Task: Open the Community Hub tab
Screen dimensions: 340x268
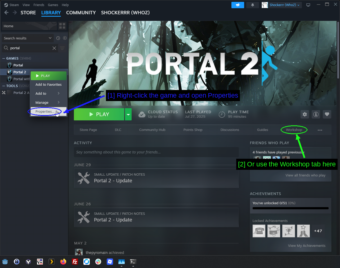Action: 152,130
